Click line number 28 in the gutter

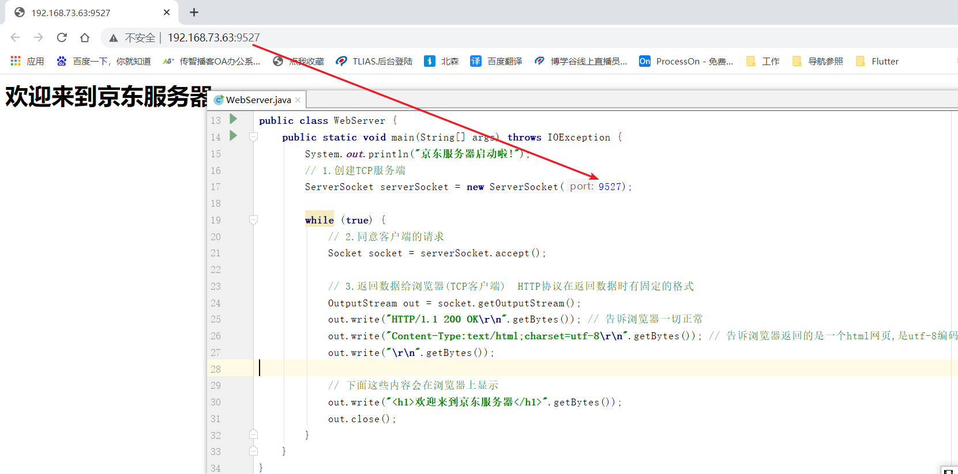point(216,369)
